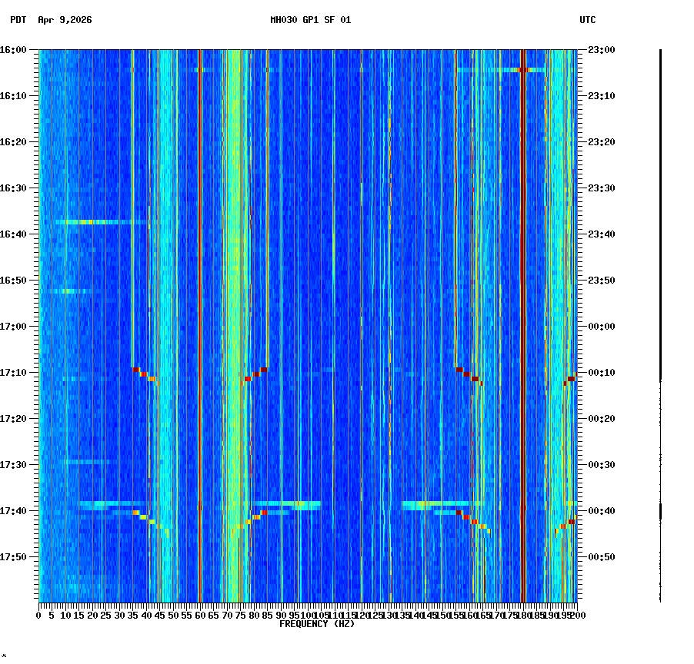Click the red event streak near 16:05
The height and width of the screenshot is (664, 694).
tap(523, 69)
